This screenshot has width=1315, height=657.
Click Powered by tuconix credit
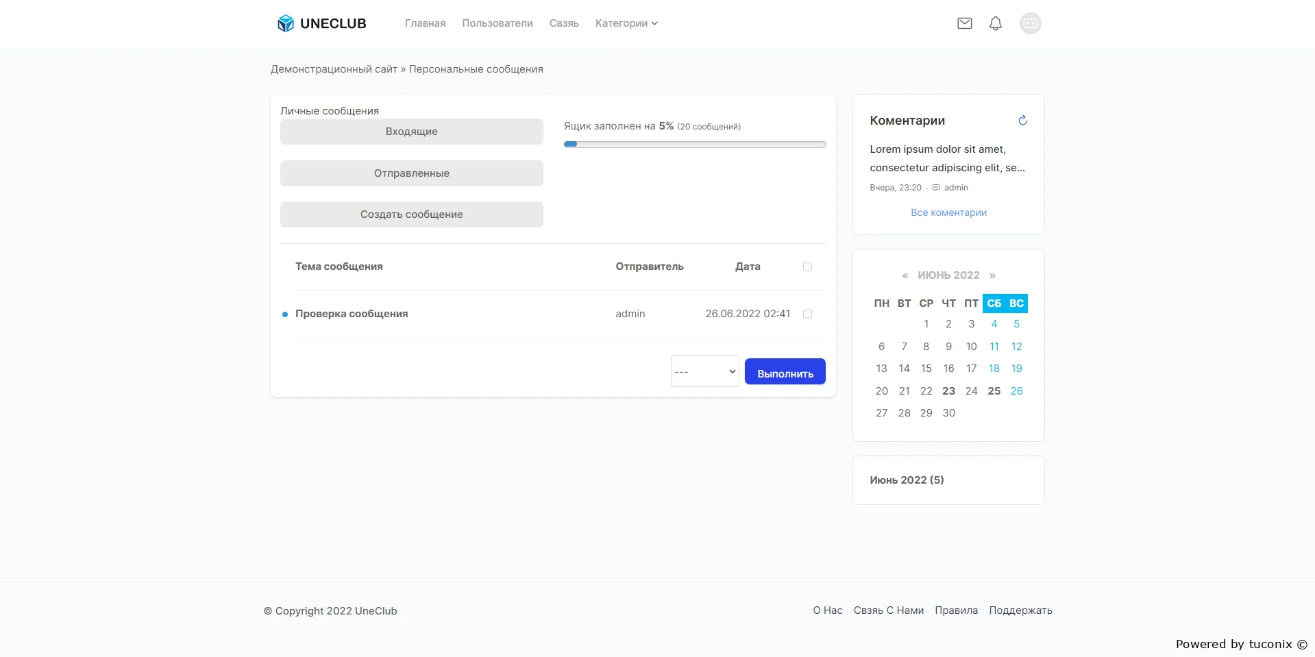click(x=1242, y=644)
